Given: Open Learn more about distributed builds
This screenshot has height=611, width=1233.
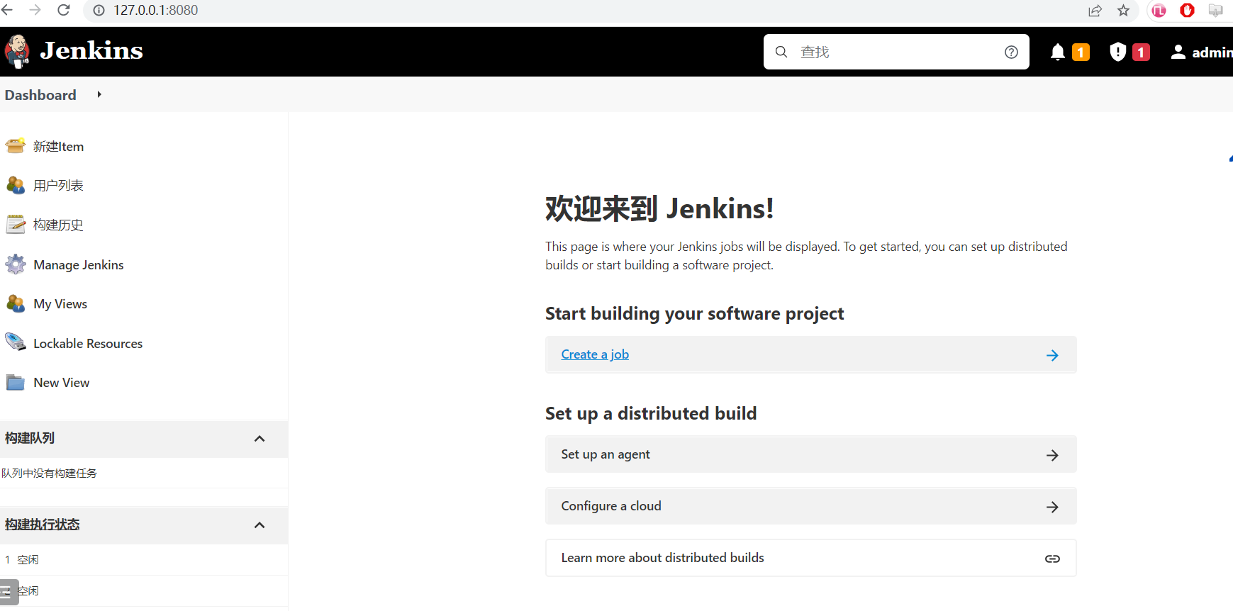Looking at the screenshot, I should (811, 558).
